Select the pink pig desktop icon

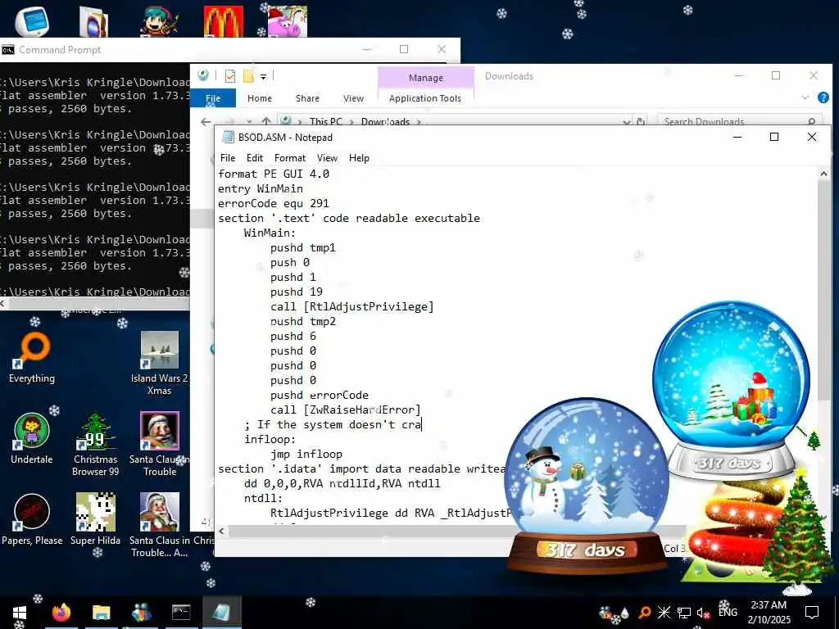[x=288, y=20]
